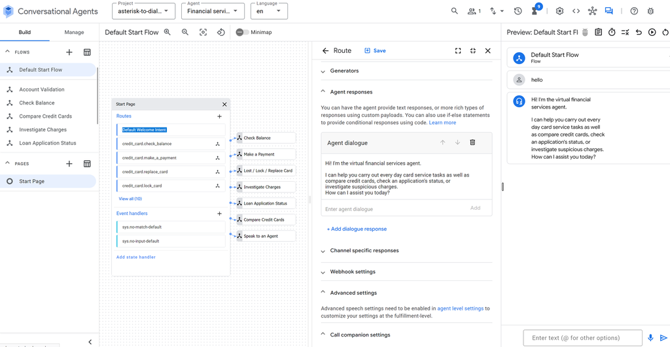Viewport: 670px width, 347px height.
Task: Zoom out on the flow canvas
Action: 185,32
